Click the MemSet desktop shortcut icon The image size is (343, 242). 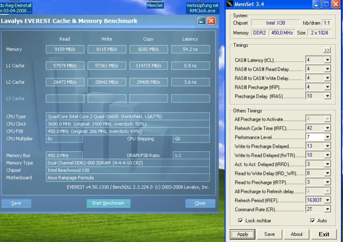[x=155, y=5]
